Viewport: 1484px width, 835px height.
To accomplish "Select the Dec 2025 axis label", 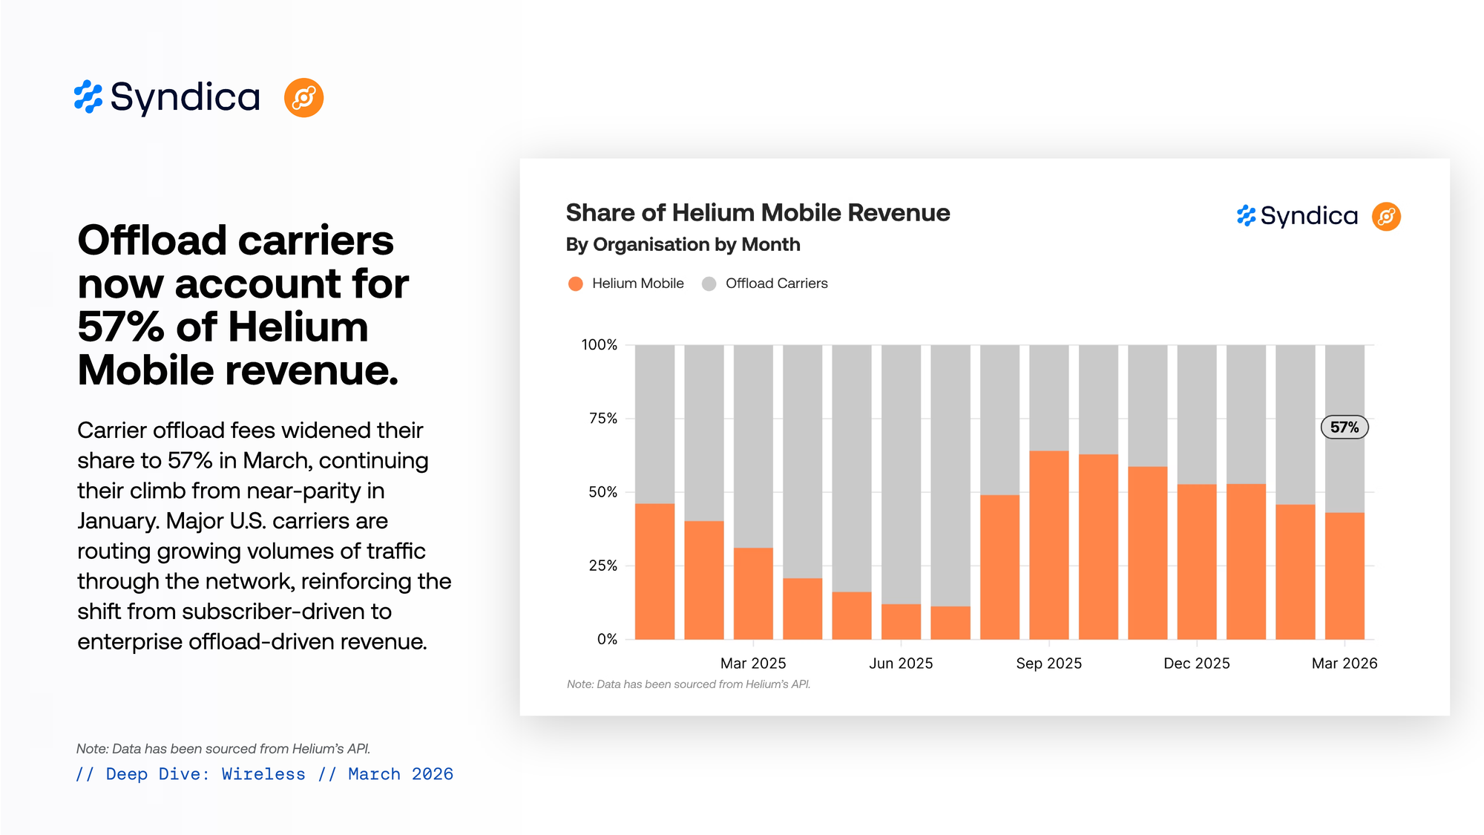I will coord(1196,663).
